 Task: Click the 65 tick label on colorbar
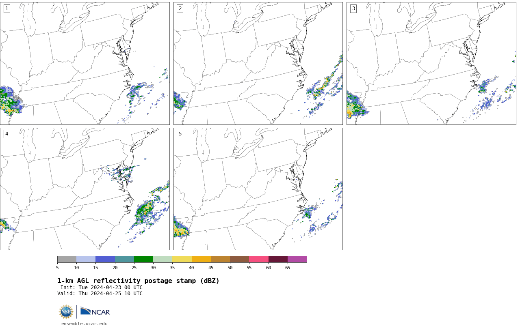point(288,268)
